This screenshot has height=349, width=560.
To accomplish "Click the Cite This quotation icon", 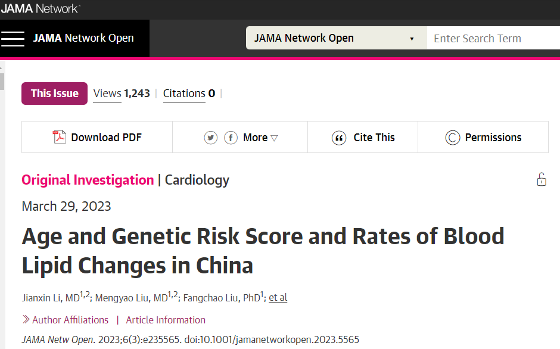I will 338,138.
